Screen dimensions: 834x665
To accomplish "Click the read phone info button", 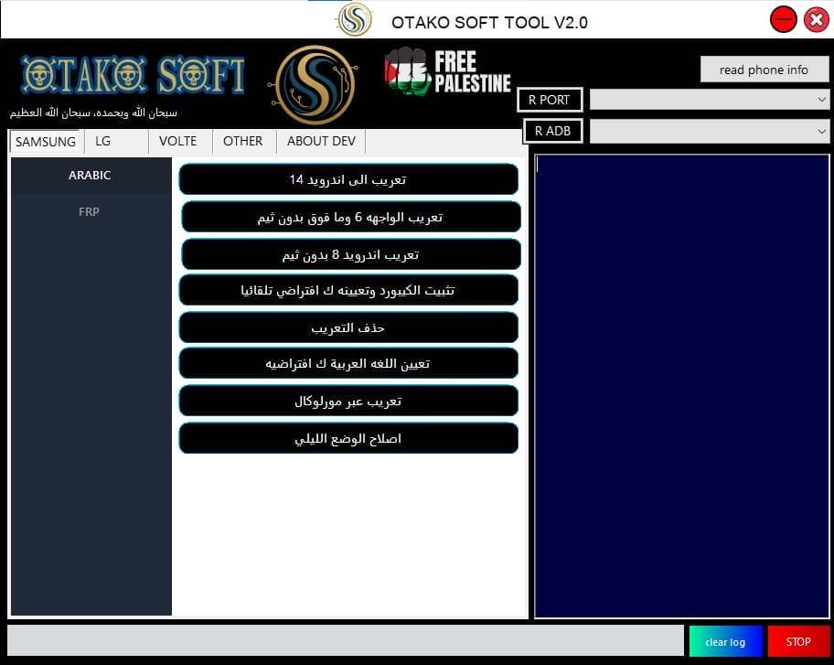I will (764, 70).
